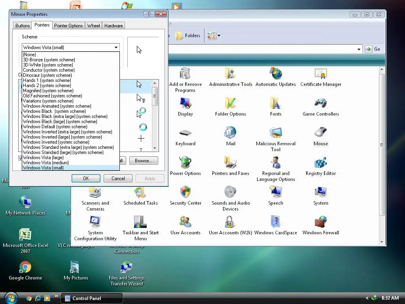Viewport: 405px width, 304px height.
Task: Open Keyboard settings icon
Action: [185, 136]
